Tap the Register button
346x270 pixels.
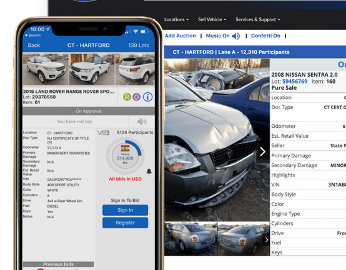[x=125, y=223]
